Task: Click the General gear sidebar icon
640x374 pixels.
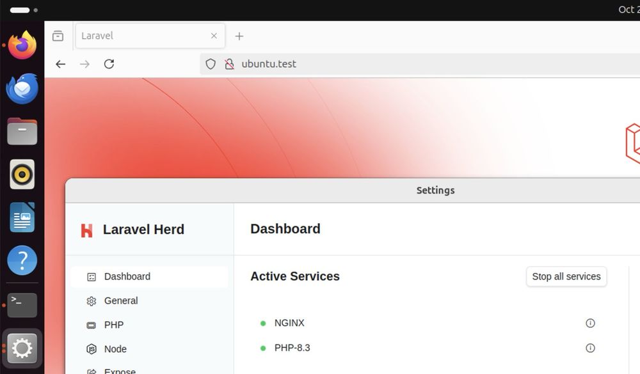Action: [92, 301]
